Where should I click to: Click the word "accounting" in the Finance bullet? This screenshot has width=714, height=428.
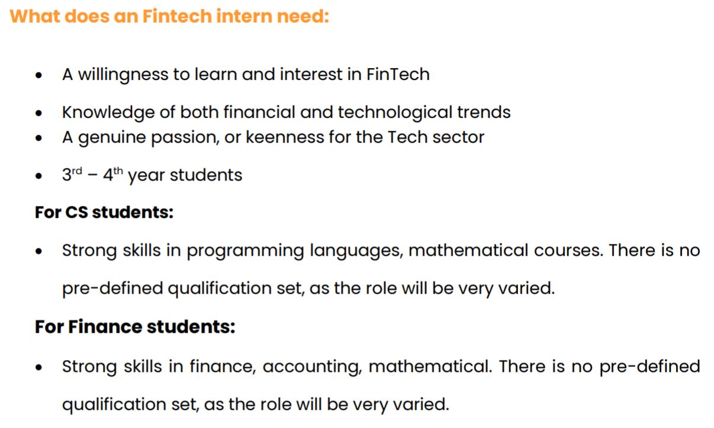(x=312, y=367)
